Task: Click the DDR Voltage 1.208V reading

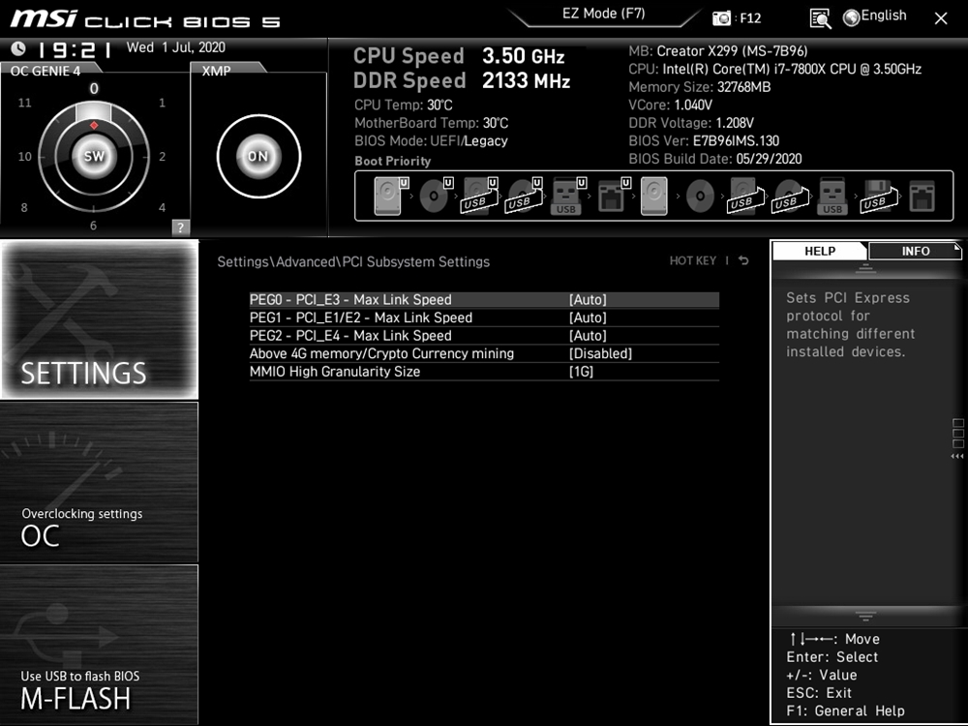Action: tap(691, 123)
